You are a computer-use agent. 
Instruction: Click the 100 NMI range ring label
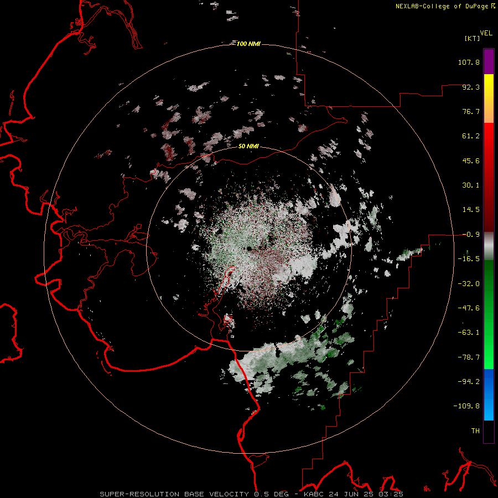tap(248, 44)
